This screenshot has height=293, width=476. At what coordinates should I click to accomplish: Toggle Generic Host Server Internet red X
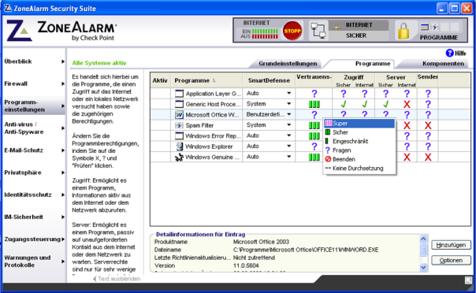[x=407, y=104]
